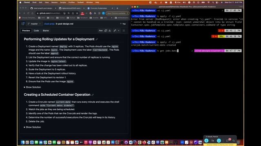Open the New Chrome available menu dots

[128, 13]
